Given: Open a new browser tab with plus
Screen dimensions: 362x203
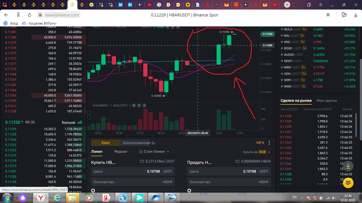Looking at the screenshot, I should click(287, 5).
